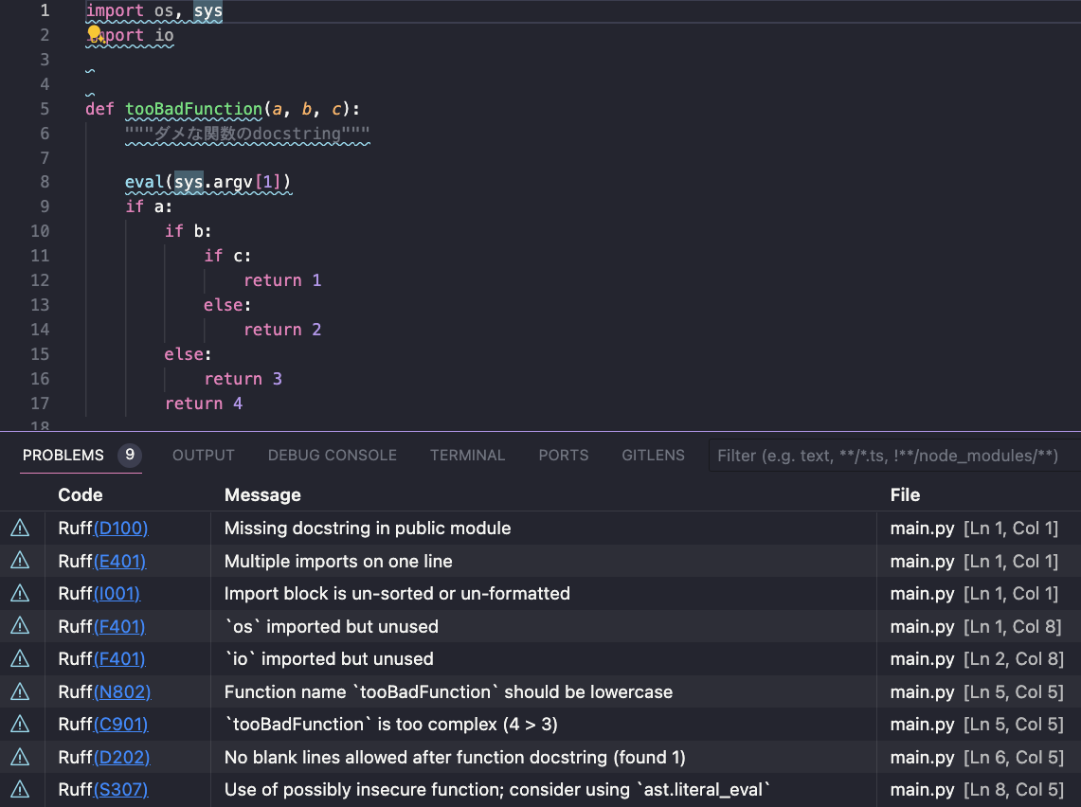
Task: Select 'Multiple imports on one line' message
Action: click(x=338, y=561)
